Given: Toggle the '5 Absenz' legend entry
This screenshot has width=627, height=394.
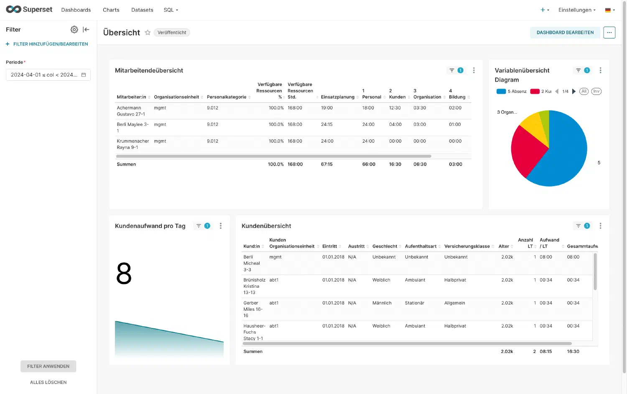Looking at the screenshot, I should [x=511, y=91].
